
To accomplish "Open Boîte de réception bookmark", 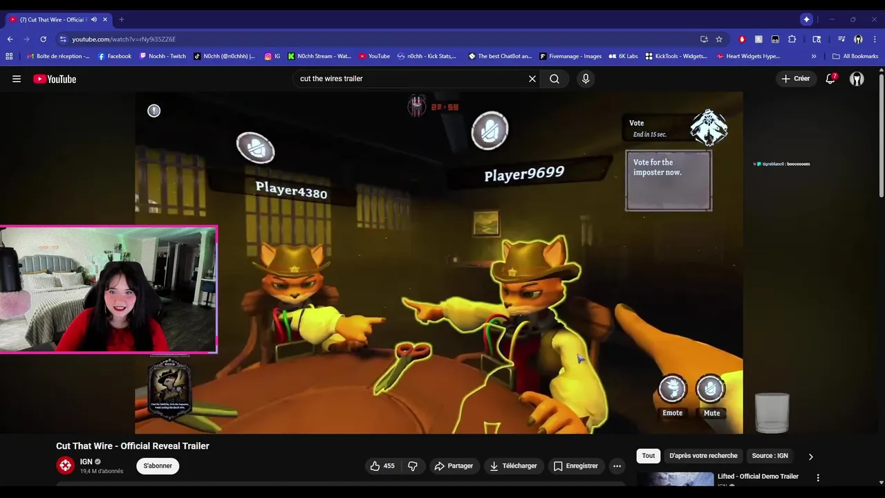I will [58, 56].
